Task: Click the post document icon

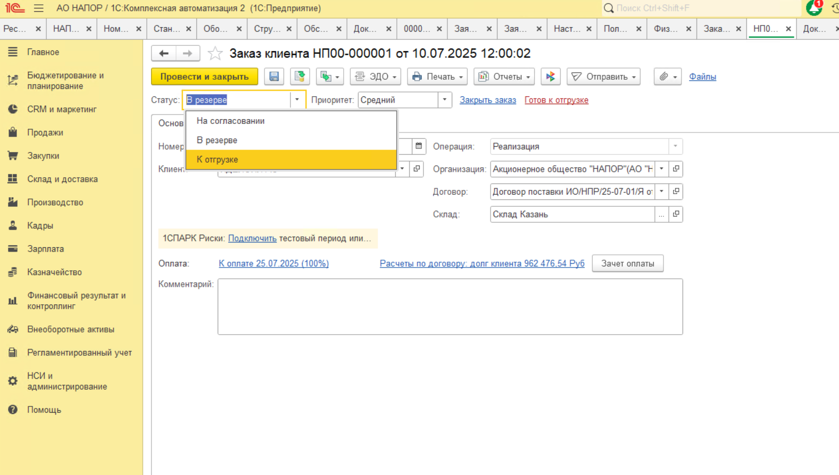Action: tap(300, 77)
